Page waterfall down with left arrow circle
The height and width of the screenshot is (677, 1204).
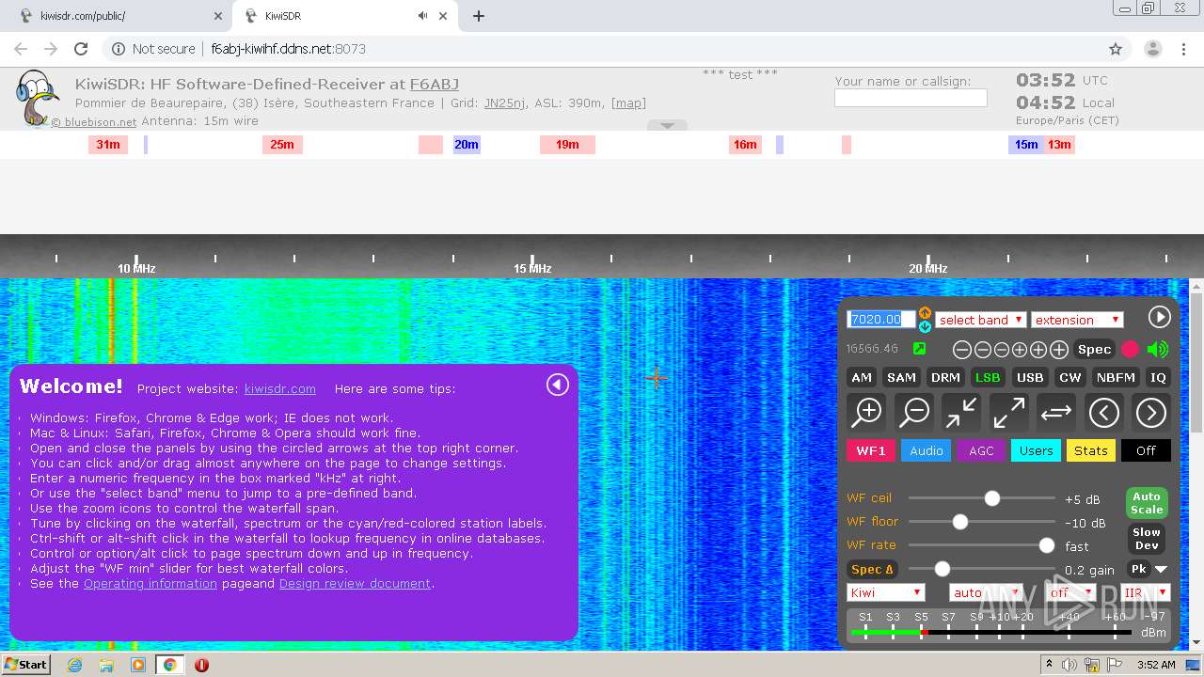[1103, 412]
